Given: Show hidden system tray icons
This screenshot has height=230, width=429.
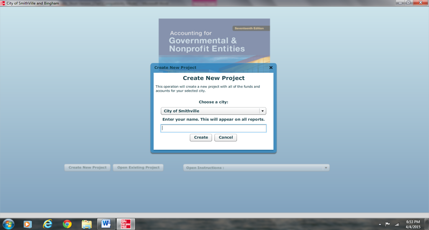Looking at the screenshot, I should [x=380, y=224].
